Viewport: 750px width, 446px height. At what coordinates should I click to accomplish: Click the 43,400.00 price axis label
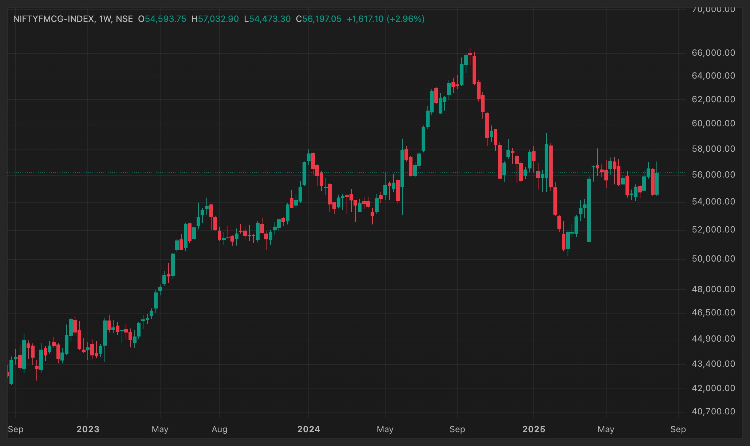click(713, 364)
